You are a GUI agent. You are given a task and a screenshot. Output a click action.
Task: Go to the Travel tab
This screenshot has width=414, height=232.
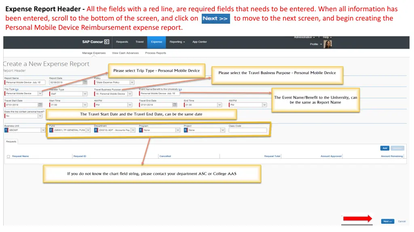[139, 41]
